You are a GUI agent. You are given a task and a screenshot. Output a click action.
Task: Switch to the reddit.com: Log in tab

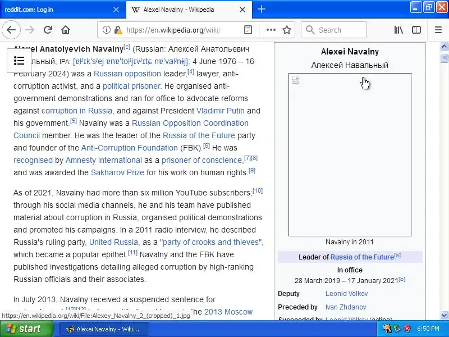point(63,10)
